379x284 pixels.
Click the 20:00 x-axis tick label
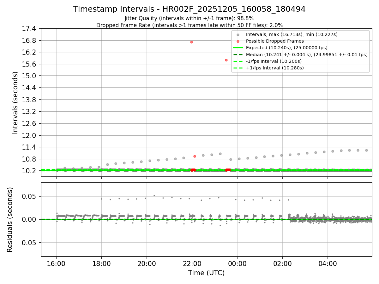point(147,263)
